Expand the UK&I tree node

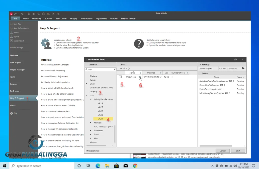(87, 84)
